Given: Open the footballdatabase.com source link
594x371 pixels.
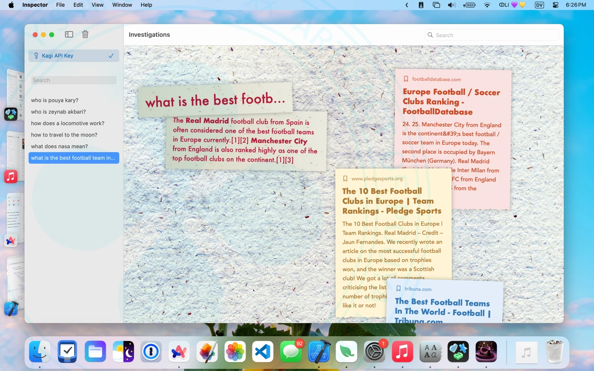Looking at the screenshot, I should click(436, 79).
